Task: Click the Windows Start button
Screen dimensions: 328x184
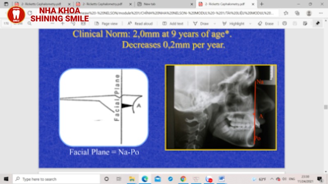Action: coord(6,179)
